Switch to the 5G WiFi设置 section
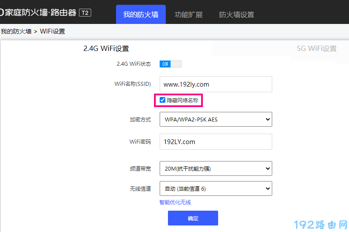This screenshot has width=349, height=232. (316, 49)
